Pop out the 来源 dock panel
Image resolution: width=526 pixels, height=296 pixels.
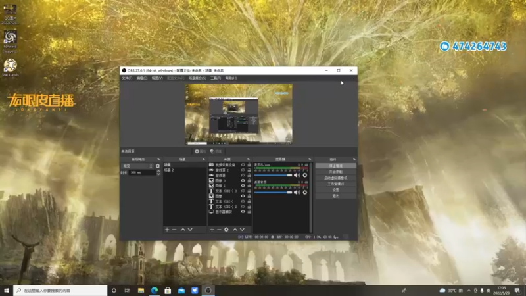click(x=249, y=159)
